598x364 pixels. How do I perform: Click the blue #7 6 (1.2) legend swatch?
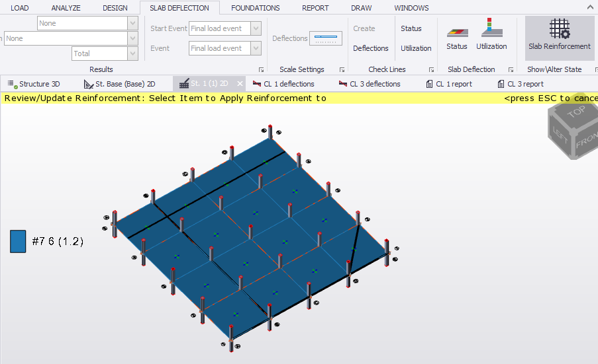[x=18, y=242]
